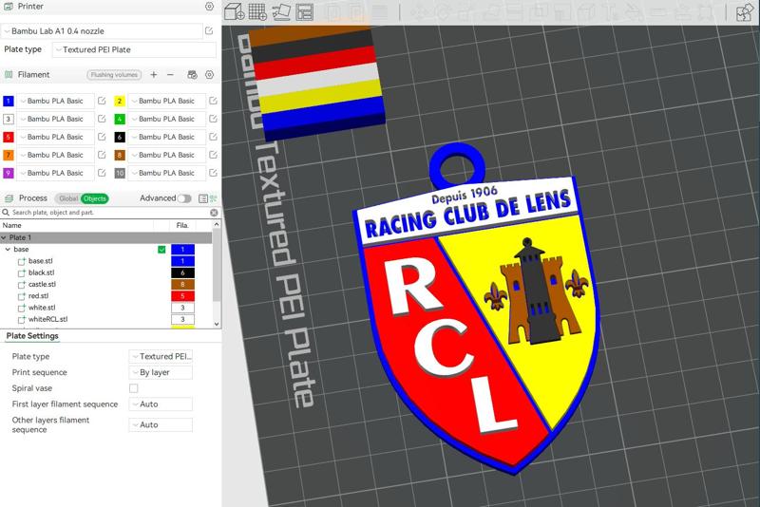This screenshot has height=507, width=760.
Task: Edit filament 2 preset icon
Action: (213, 101)
